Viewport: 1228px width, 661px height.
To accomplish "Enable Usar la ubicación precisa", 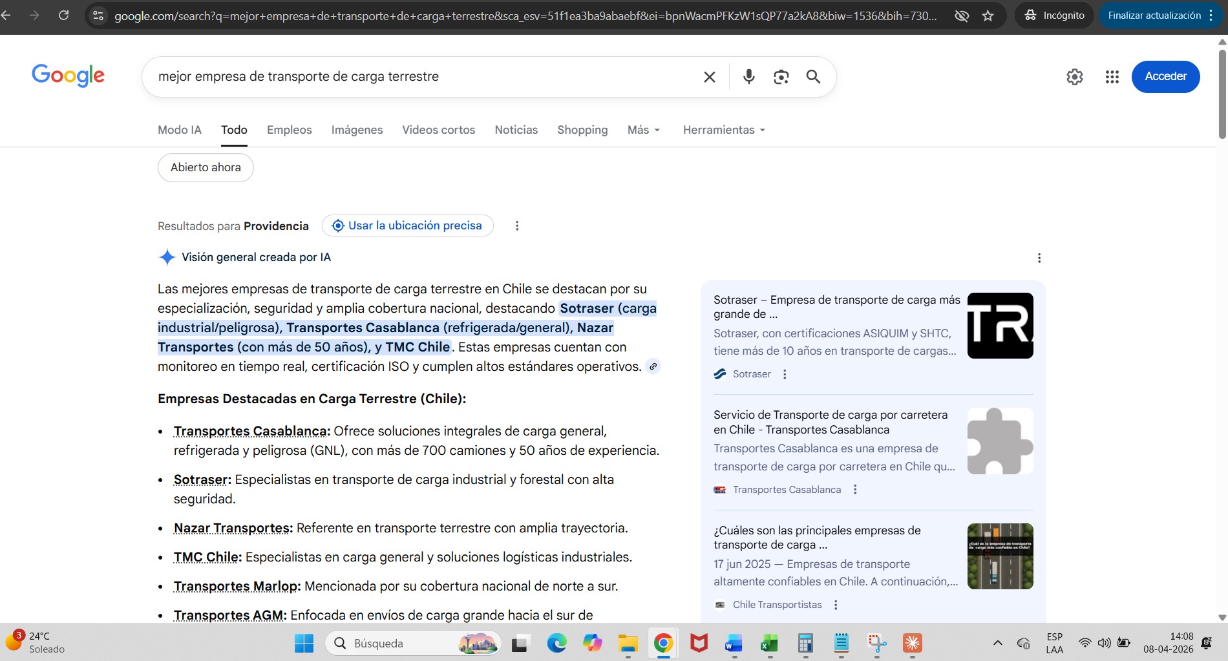I will (408, 226).
